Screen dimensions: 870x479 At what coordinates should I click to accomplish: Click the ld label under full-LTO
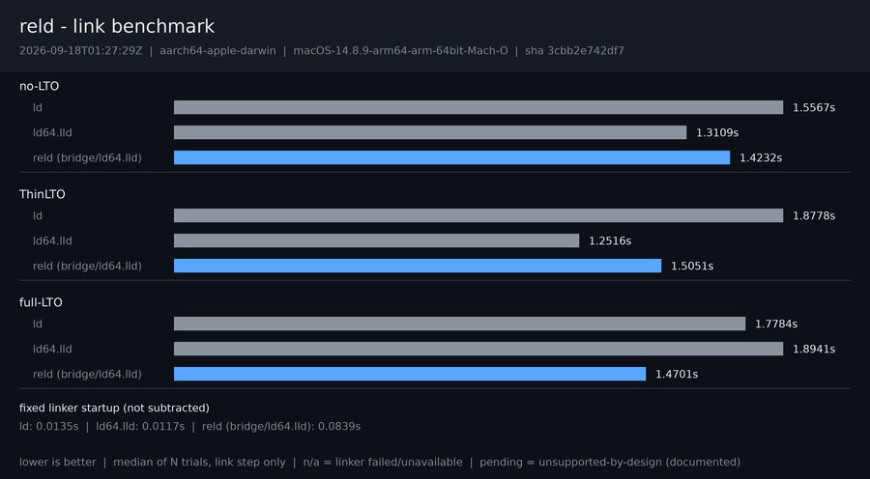[x=37, y=324]
